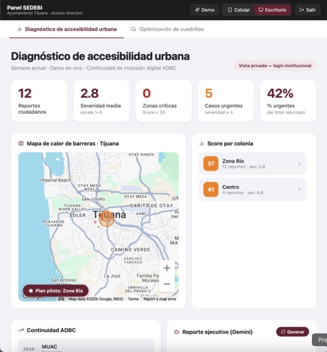
Task: Select the 2025 MUAC entry
Action: [x=86, y=346]
